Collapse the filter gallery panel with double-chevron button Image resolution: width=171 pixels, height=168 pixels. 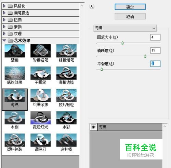pos(92,6)
